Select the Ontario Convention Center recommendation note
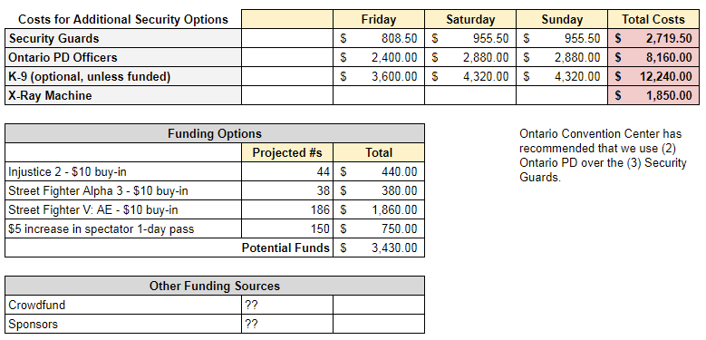 click(x=603, y=155)
